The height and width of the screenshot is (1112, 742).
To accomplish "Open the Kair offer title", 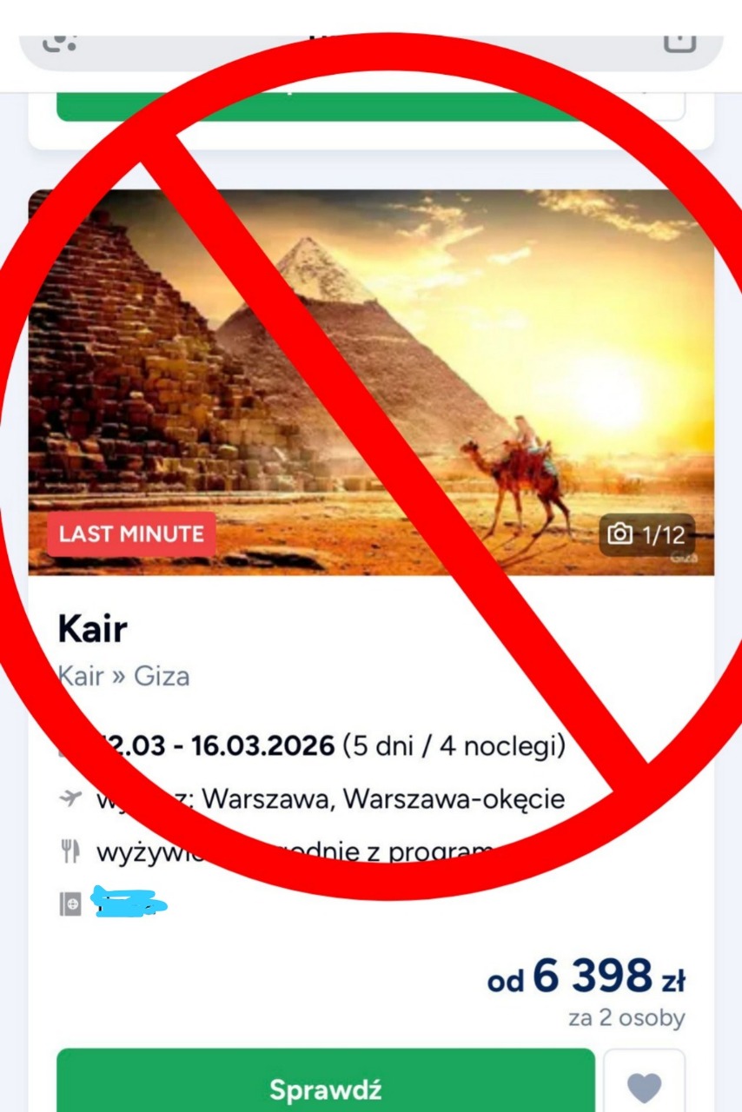I will coord(92,629).
